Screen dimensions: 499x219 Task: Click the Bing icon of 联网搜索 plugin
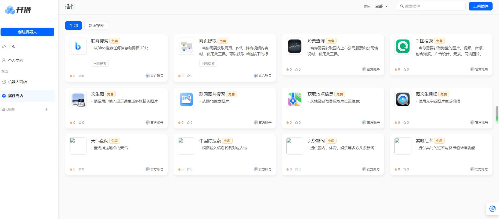pyautogui.click(x=78, y=46)
